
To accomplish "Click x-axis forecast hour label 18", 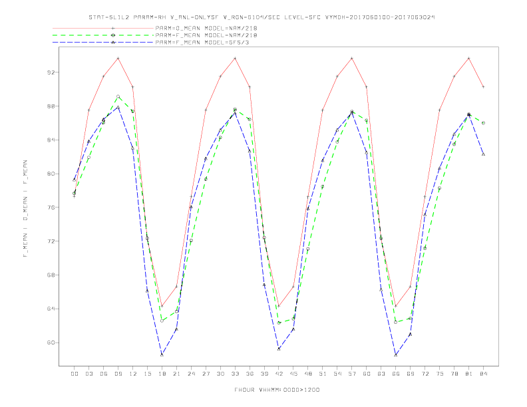I will coord(162,374).
